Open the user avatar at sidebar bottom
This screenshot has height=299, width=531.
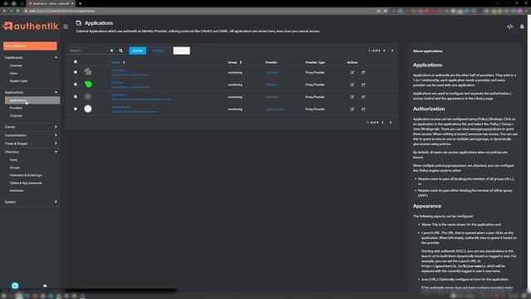(x=15, y=286)
